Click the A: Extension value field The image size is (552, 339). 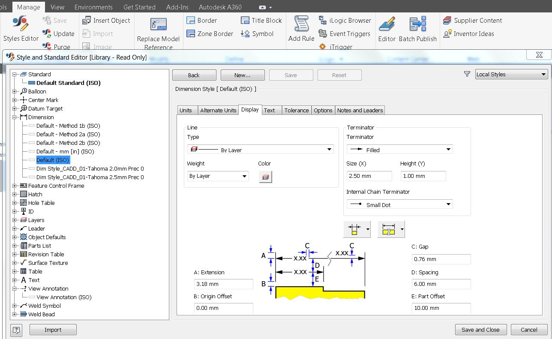click(223, 284)
